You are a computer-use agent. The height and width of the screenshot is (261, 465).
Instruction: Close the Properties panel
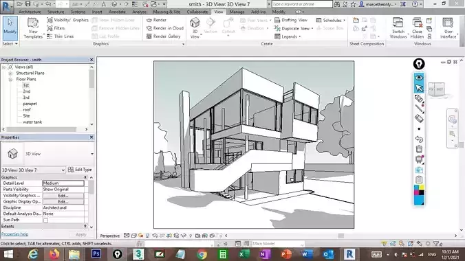(91, 137)
